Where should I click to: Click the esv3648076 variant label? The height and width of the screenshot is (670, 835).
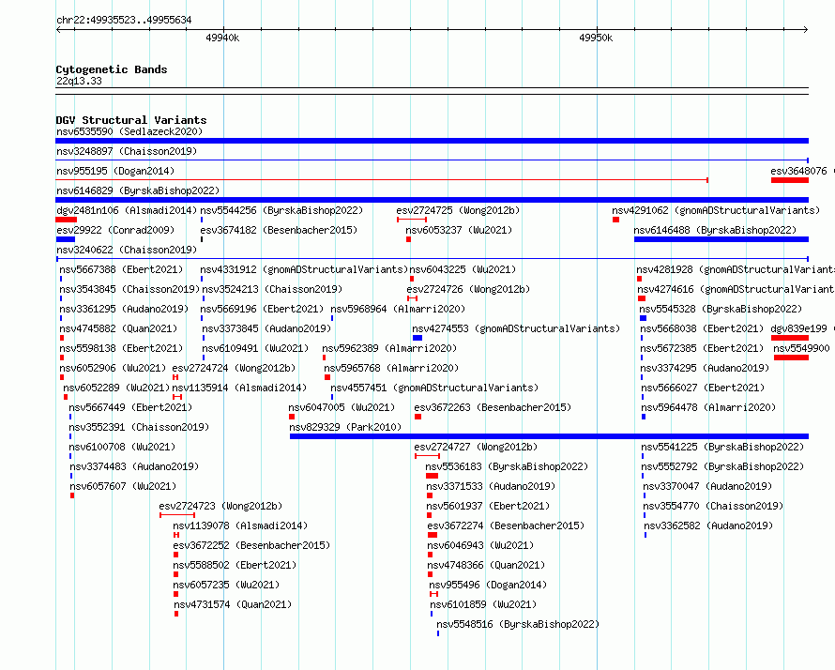click(798, 171)
